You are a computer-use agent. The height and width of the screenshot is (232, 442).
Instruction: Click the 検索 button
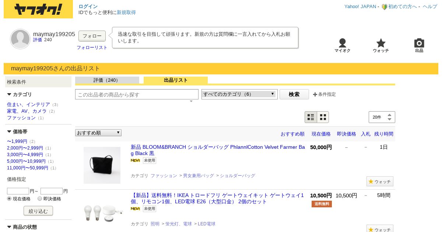[x=294, y=94]
